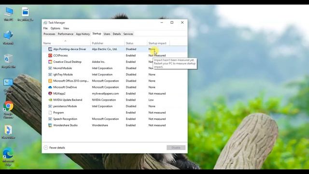Image resolution: width=309 pixels, height=174 pixels.
Task: Click the Speech Recognition icon
Action: click(x=50, y=119)
